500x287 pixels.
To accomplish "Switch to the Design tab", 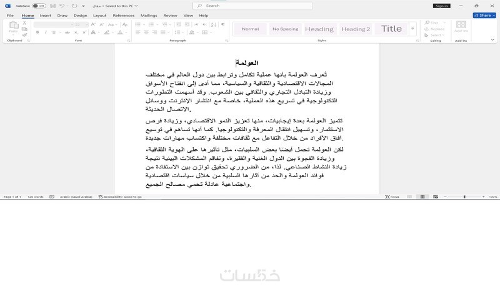I will [x=80, y=15].
